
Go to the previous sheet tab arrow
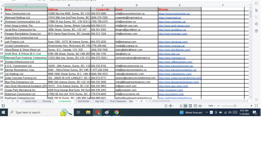click(8, 101)
